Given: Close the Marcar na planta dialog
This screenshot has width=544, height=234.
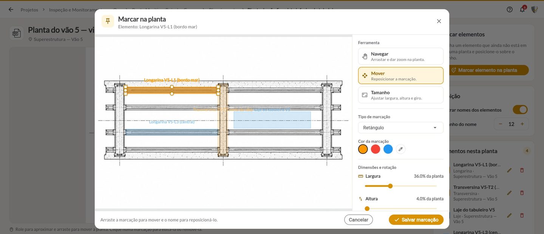Looking at the screenshot, I should [439, 21].
